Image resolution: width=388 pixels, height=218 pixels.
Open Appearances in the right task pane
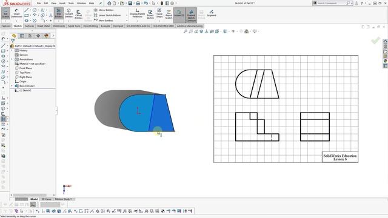coord(386,61)
